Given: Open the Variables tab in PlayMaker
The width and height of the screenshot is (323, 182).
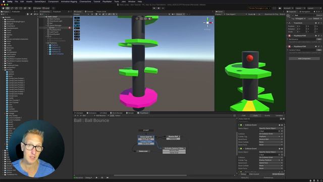Looking at the screenshot, I should (x=279, y=116).
